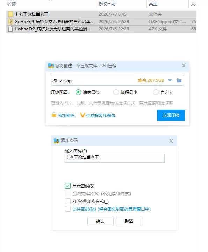The width and height of the screenshot is (208, 252).
Task: Click the lock icon beside 添加密码
Action: [x=54, y=115]
